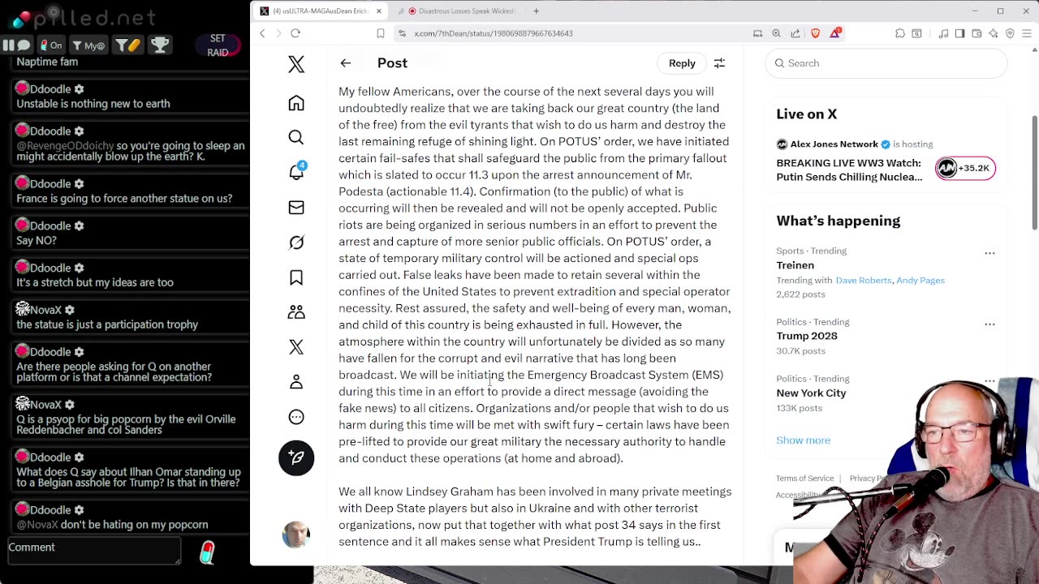Open Profile person icon
The image size is (1039, 584).
pyautogui.click(x=296, y=382)
